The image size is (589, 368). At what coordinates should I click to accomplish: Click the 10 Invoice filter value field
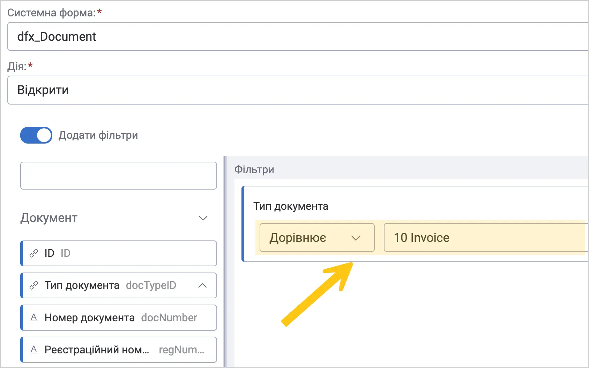click(486, 238)
